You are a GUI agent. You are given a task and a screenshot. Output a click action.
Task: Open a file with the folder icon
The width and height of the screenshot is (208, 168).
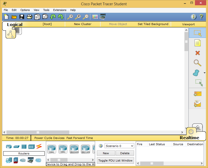coord(14,17)
